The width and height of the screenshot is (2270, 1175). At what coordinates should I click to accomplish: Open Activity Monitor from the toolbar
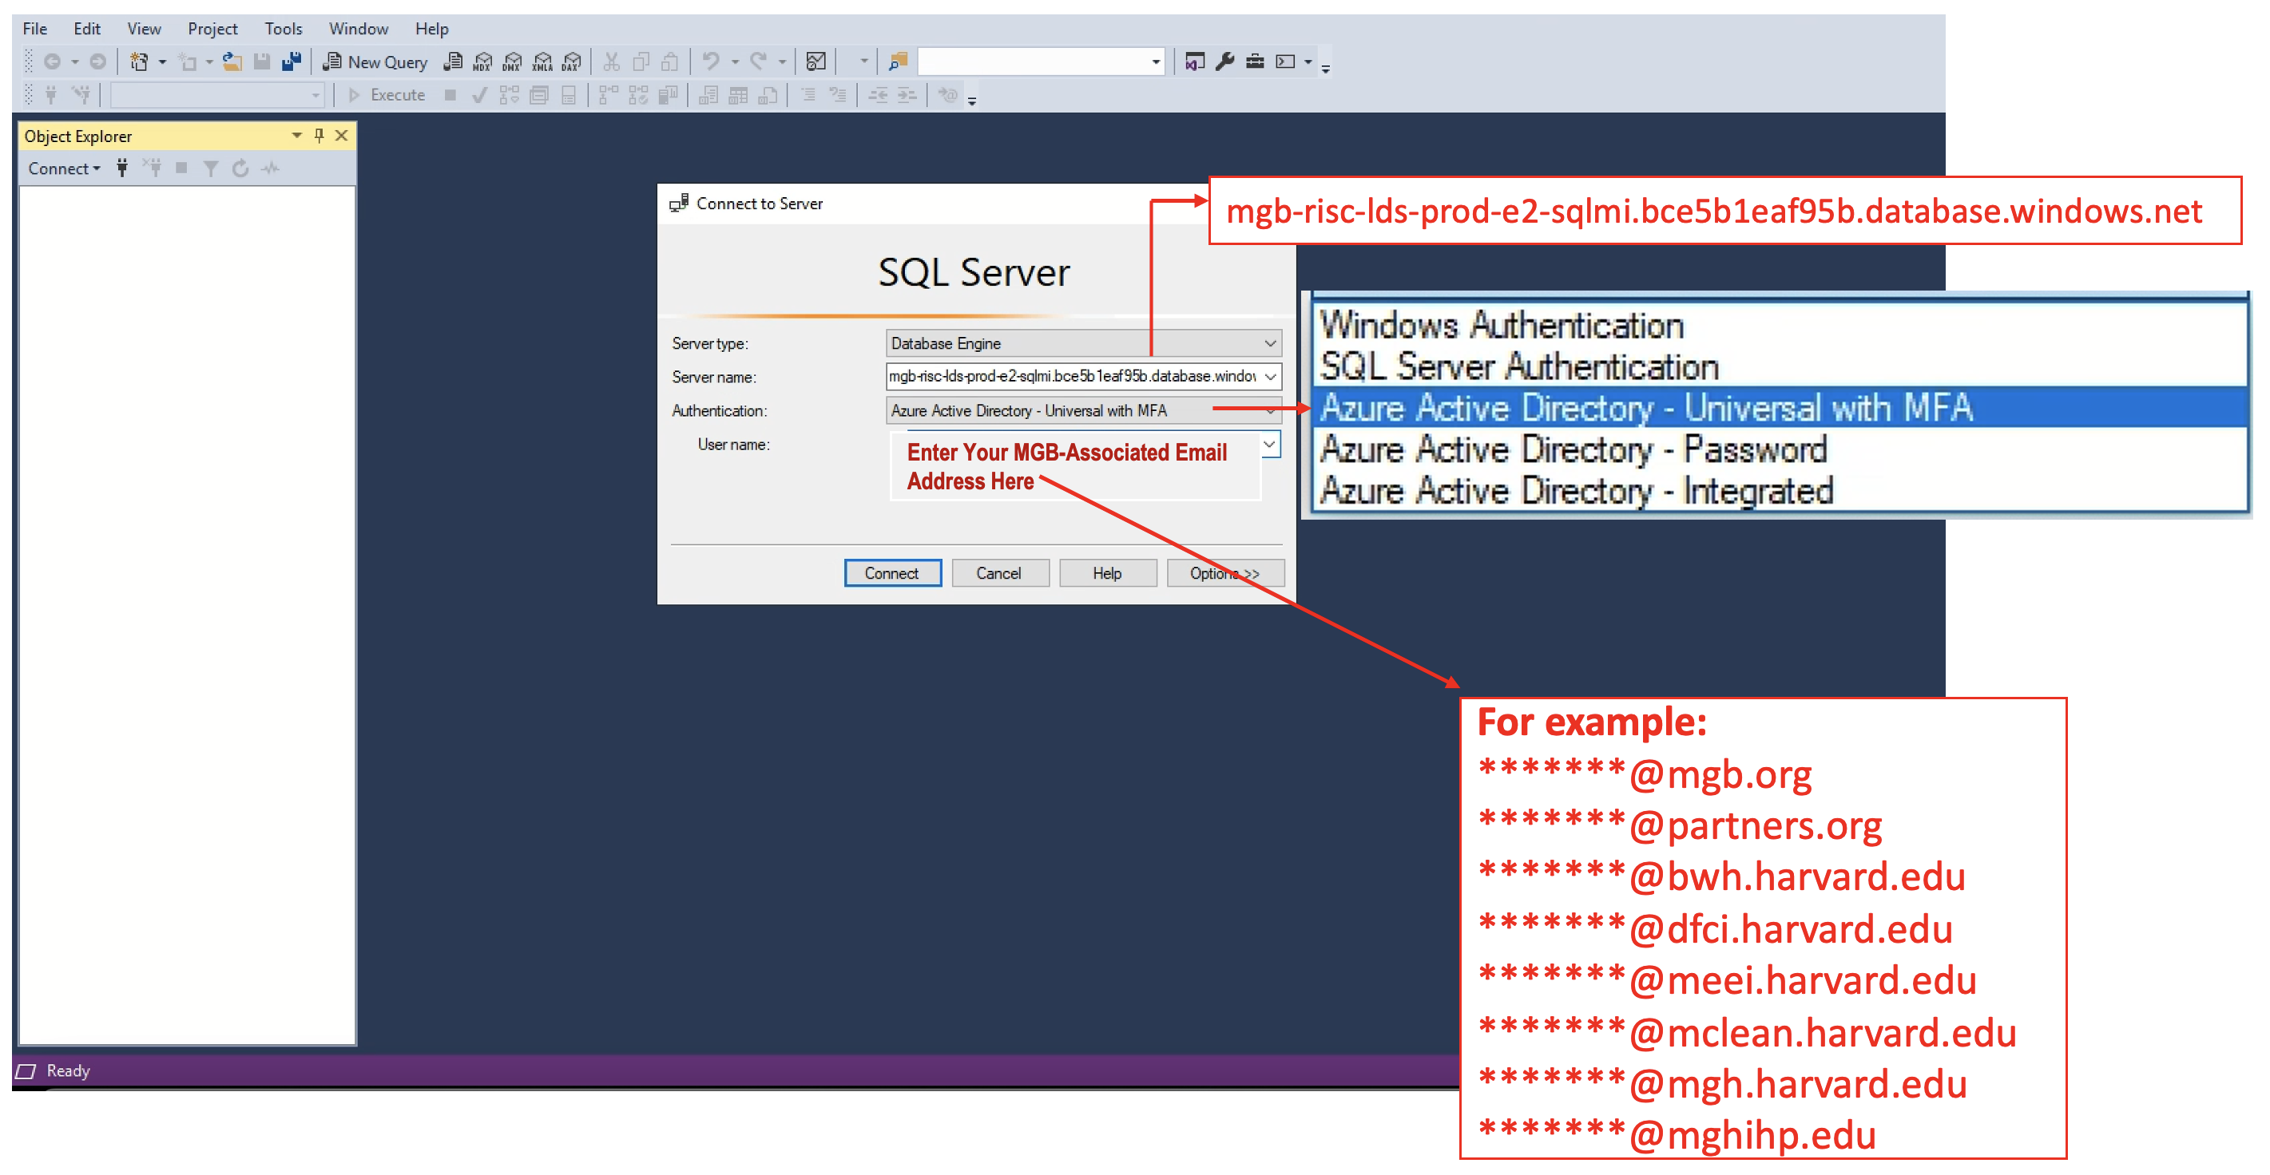click(816, 61)
